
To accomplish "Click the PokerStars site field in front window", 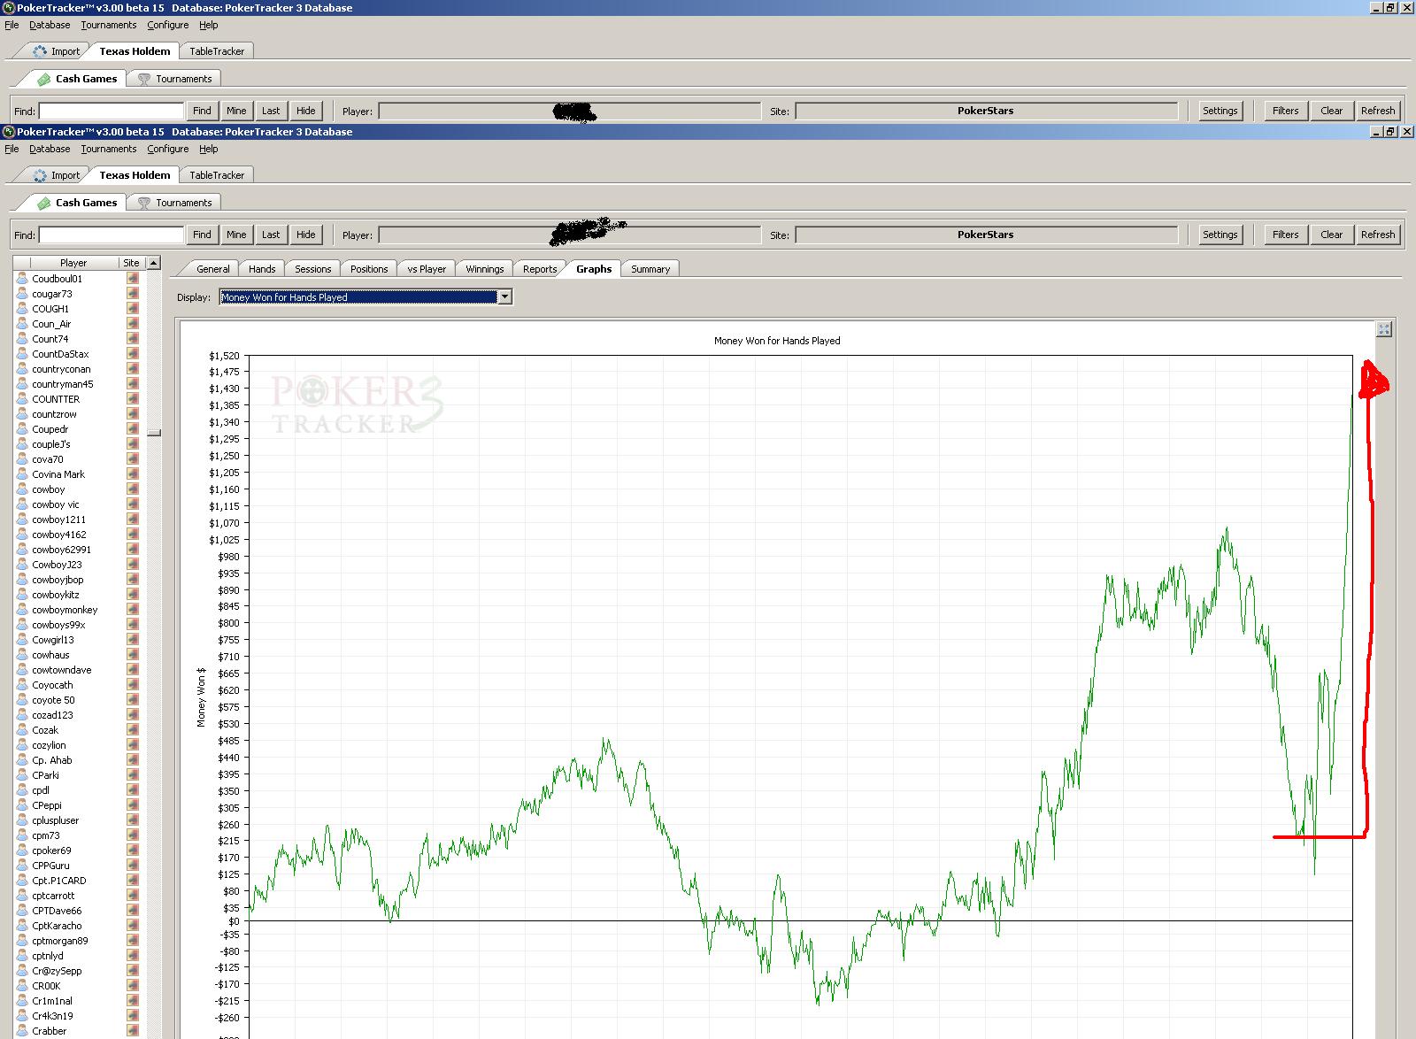I will click(986, 235).
